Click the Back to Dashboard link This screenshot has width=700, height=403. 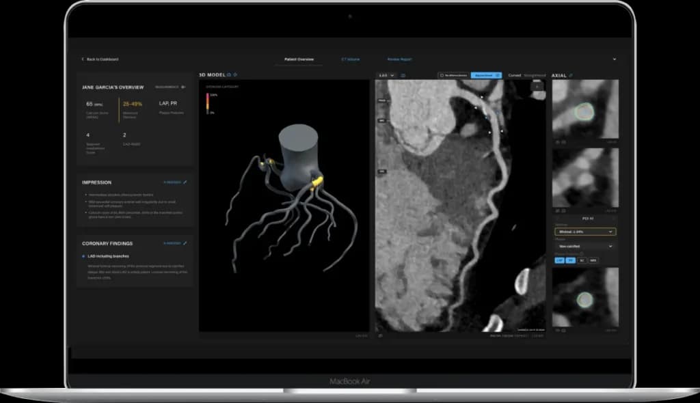(x=99, y=59)
